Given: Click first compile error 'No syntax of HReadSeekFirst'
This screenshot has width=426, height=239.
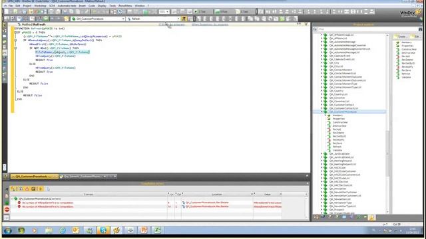Looking at the screenshot, I should (x=47, y=202).
